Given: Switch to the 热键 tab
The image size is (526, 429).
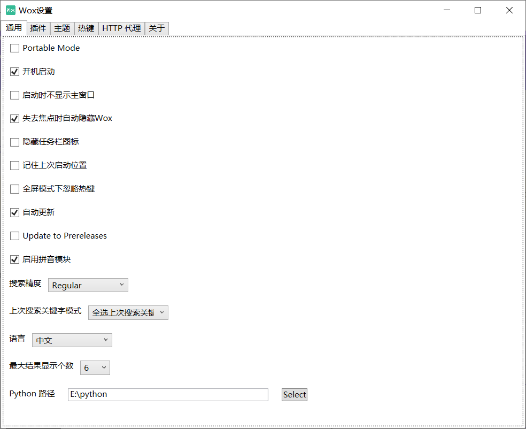Looking at the screenshot, I should (x=86, y=28).
